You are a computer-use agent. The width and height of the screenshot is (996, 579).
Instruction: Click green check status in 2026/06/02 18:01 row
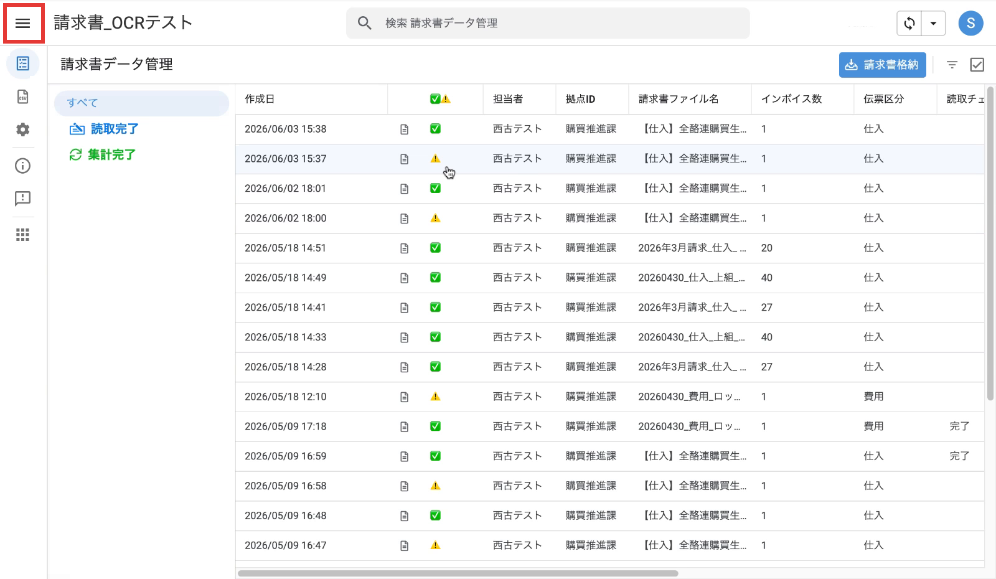[x=436, y=188]
